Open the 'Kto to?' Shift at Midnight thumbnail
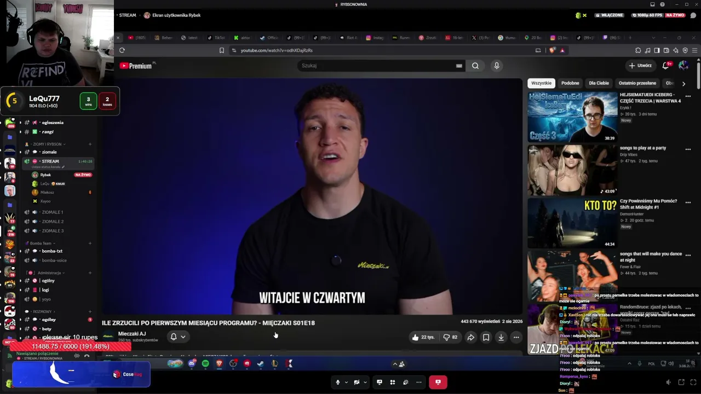Screen dimensions: 701x394 coord(572,223)
